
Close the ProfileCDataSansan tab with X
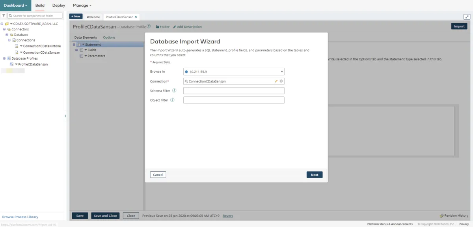pyautogui.click(x=136, y=17)
